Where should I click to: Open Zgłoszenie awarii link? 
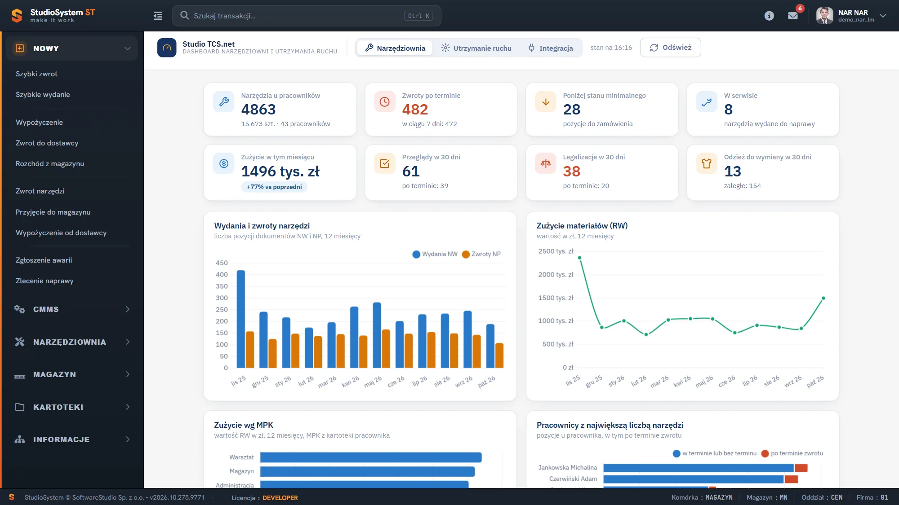coord(44,260)
